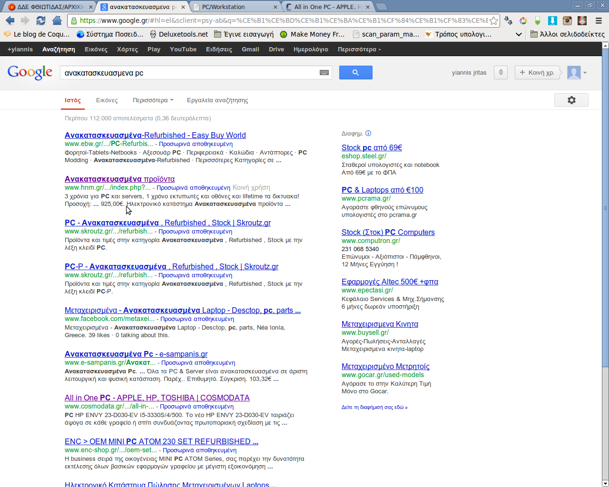Open the browser home page icon
This screenshot has width=609, height=487.
57,20
